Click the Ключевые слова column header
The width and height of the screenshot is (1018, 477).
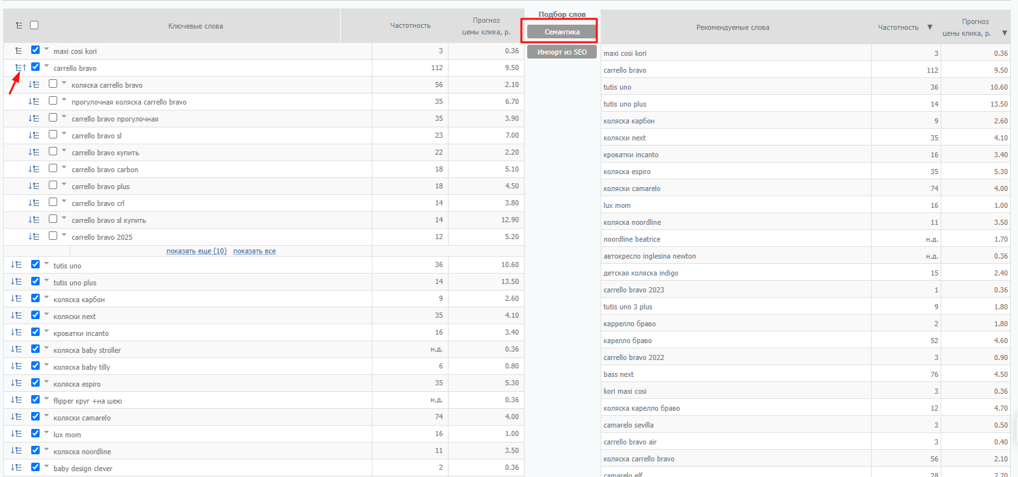pyautogui.click(x=195, y=26)
